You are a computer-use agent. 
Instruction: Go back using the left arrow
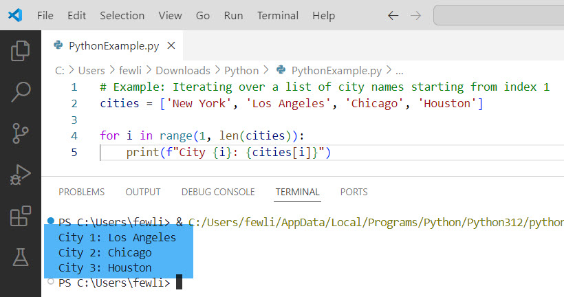coord(393,15)
